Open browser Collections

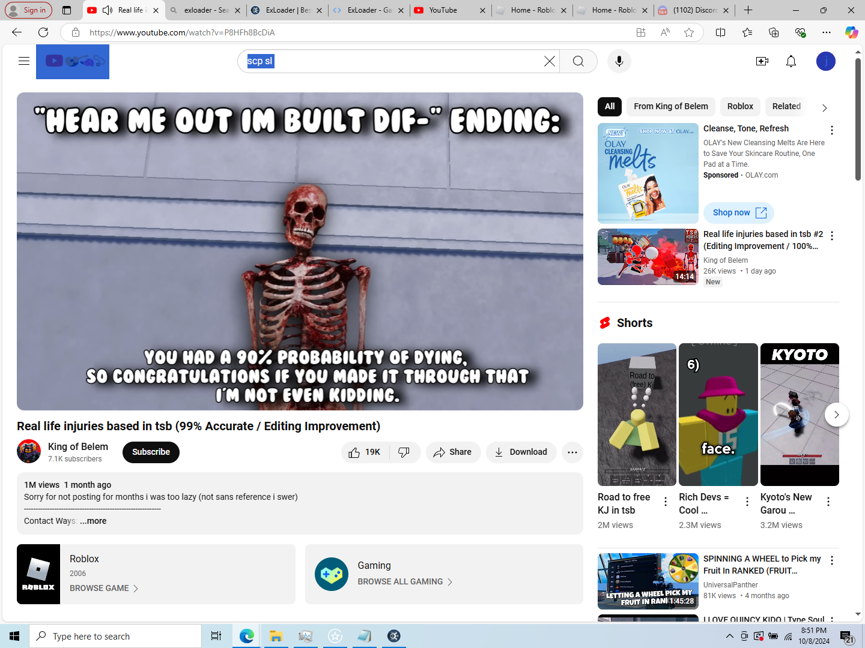coord(774,32)
